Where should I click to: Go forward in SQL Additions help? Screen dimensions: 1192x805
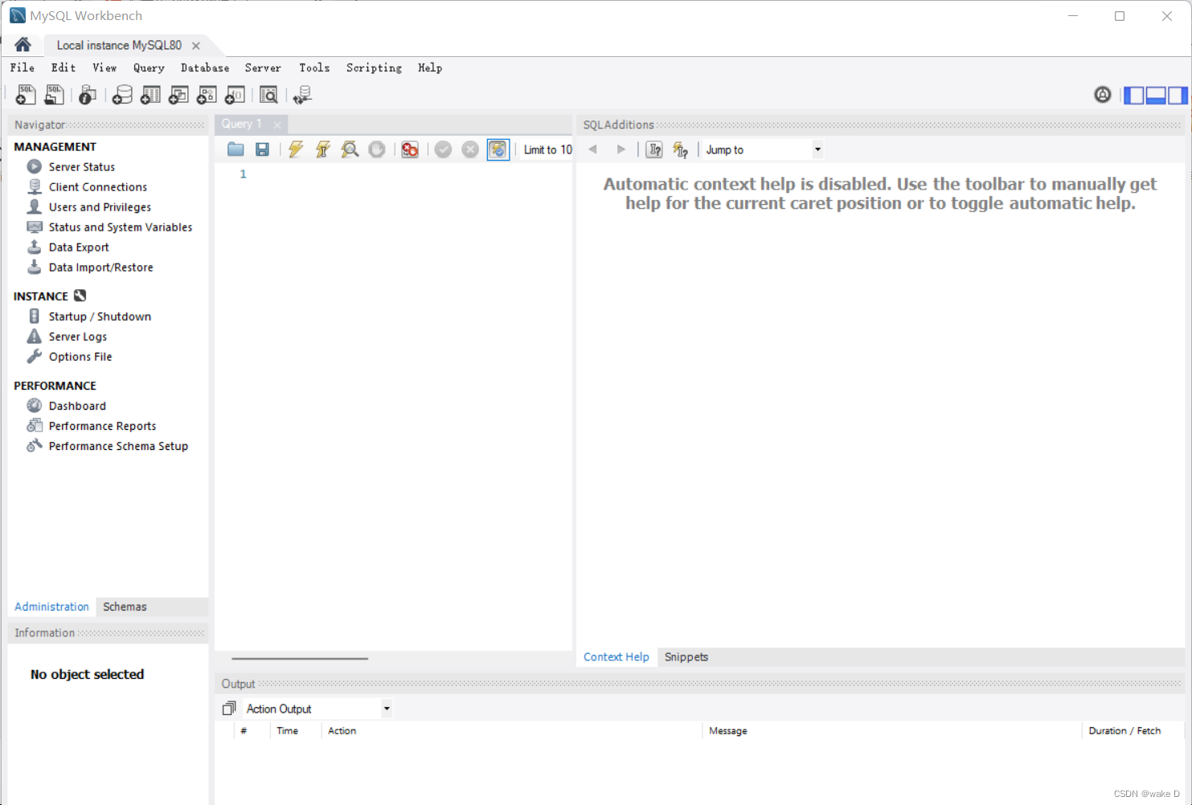[x=621, y=149]
